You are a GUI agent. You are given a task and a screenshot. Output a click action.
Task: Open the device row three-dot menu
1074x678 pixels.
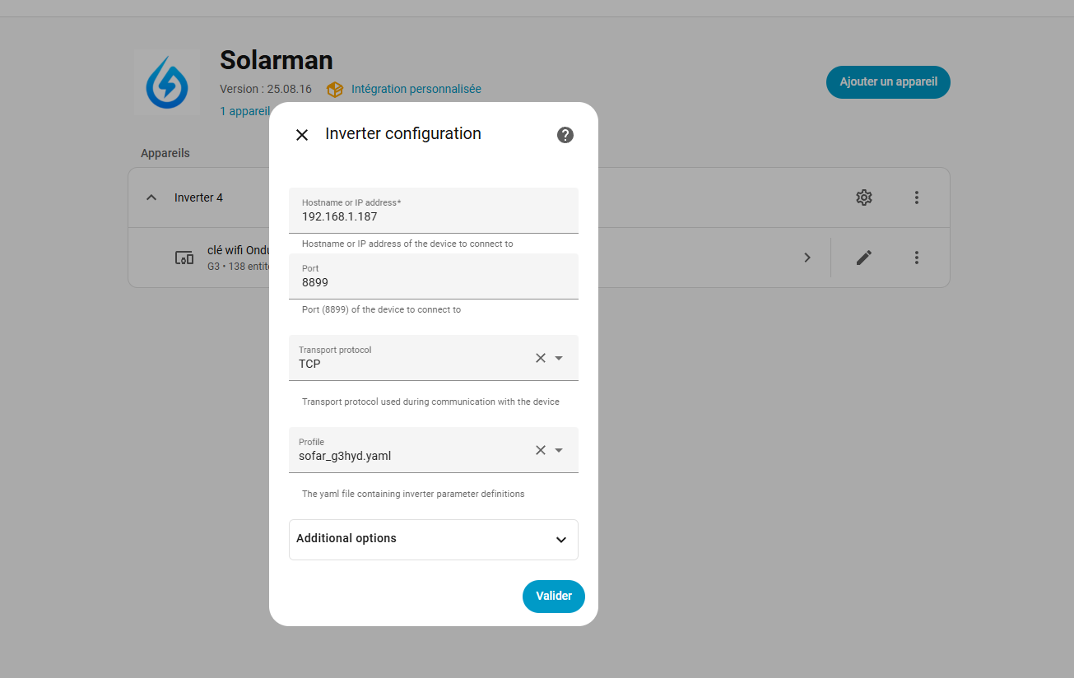pyautogui.click(x=917, y=258)
